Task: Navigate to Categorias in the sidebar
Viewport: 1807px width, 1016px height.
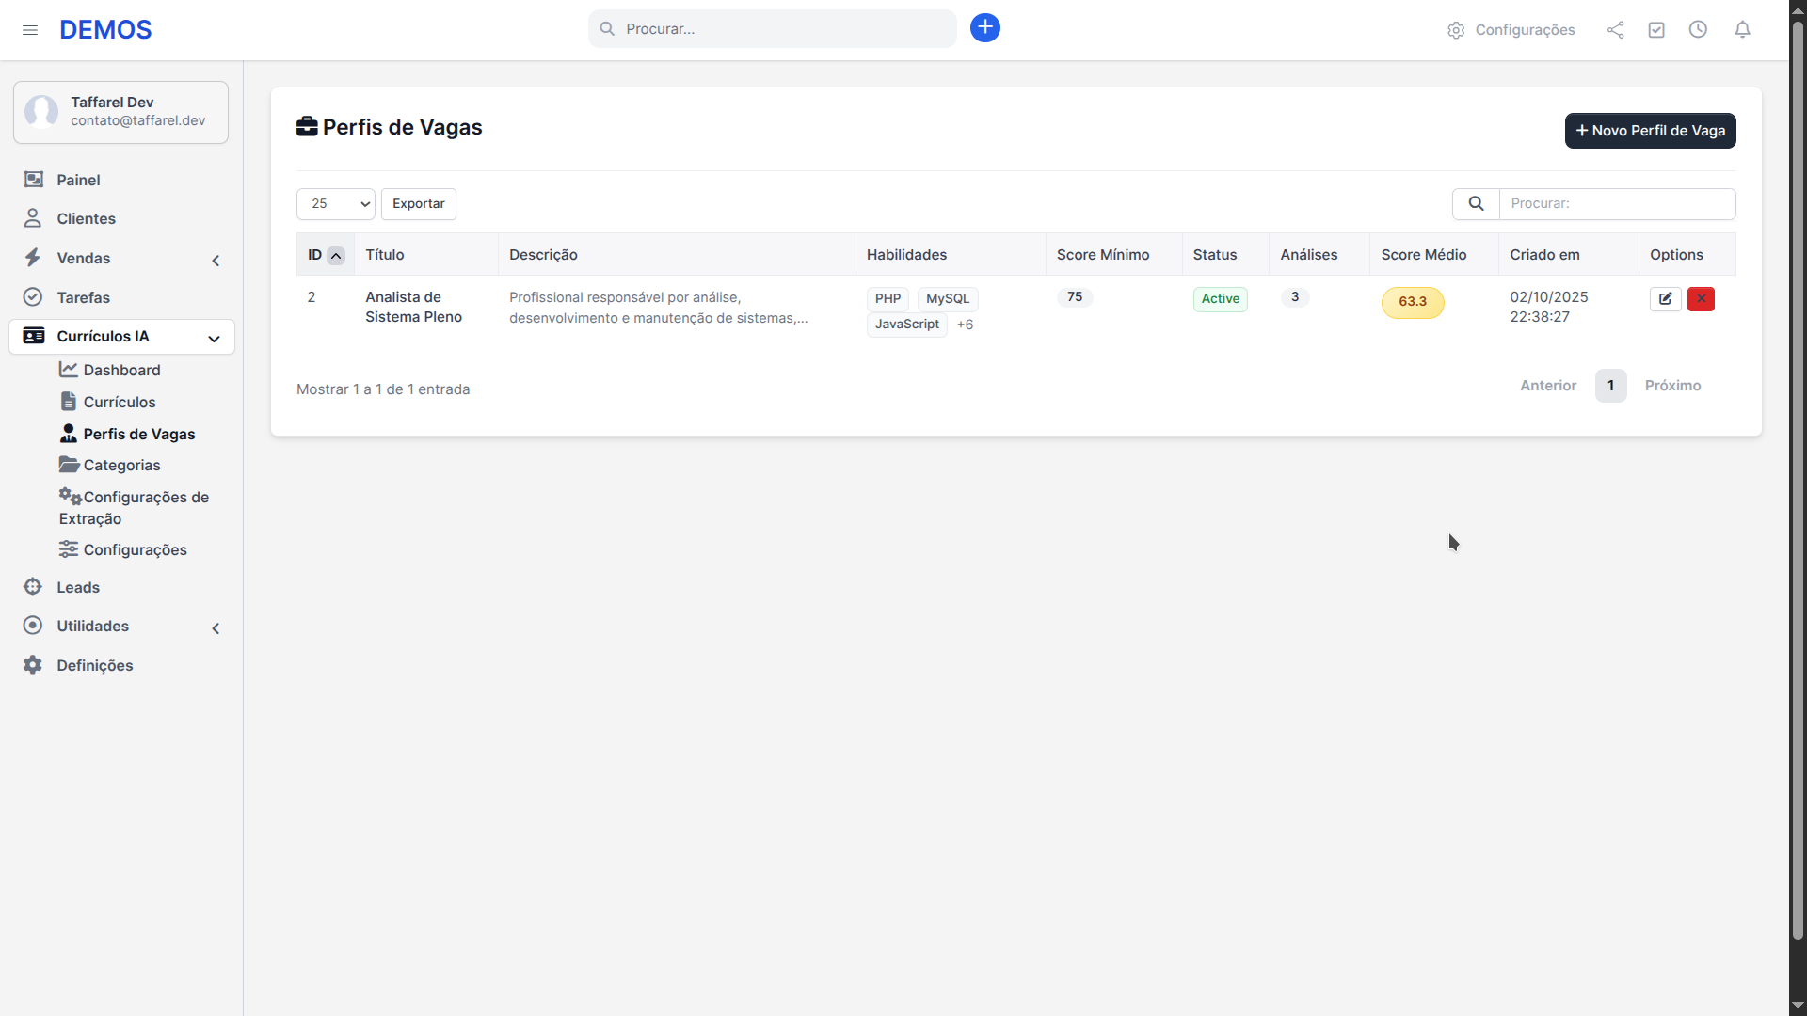Action: tap(122, 465)
